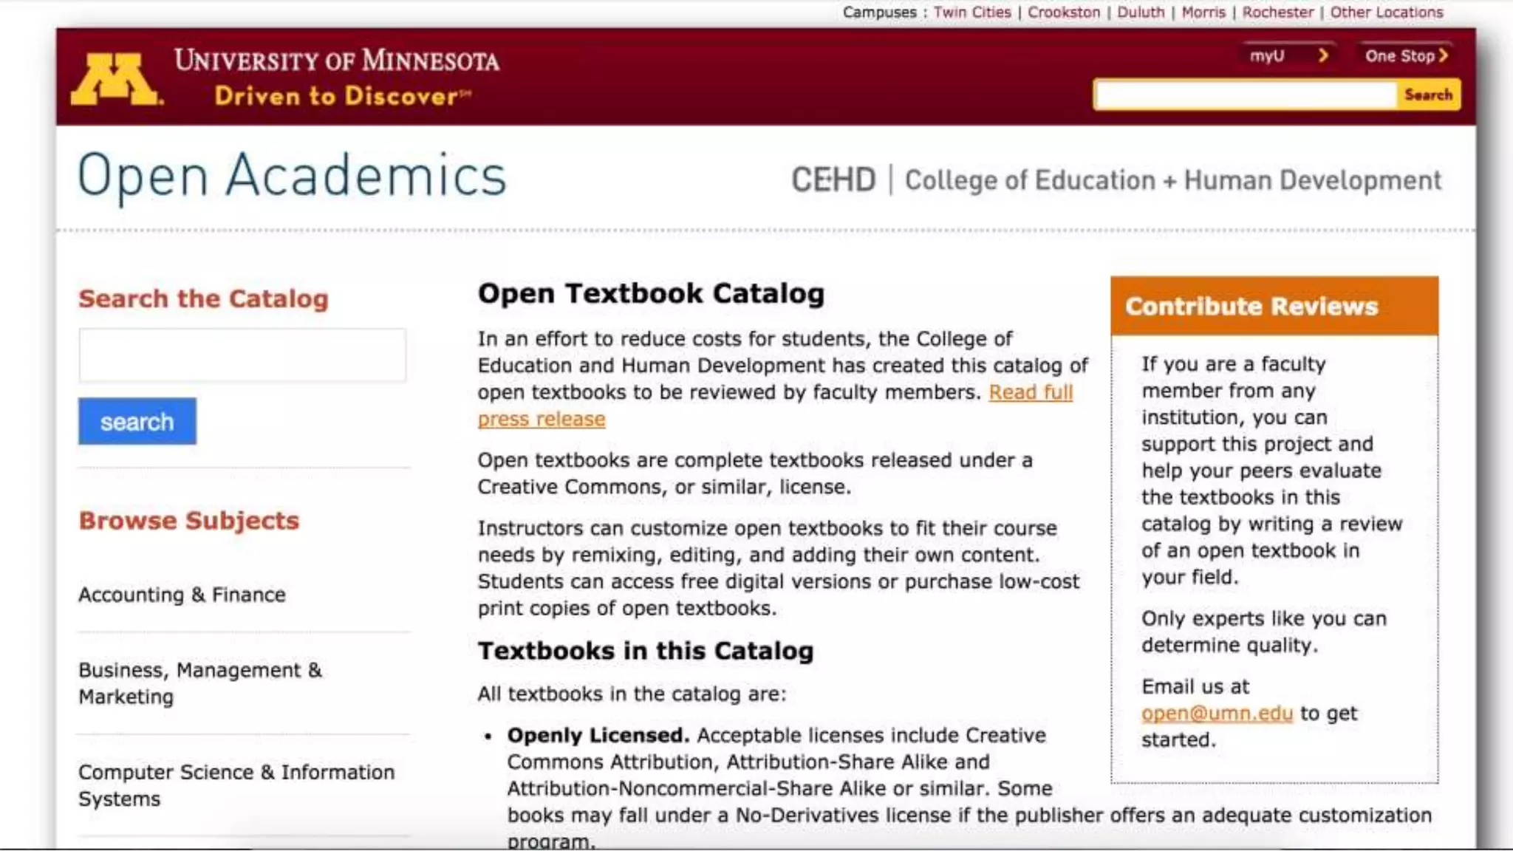The width and height of the screenshot is (1513, 851).
Task: Click the catalog search text box
Action: coord(242,355)
